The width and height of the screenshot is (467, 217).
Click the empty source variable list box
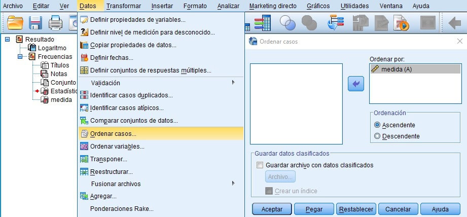click(296, 104)
